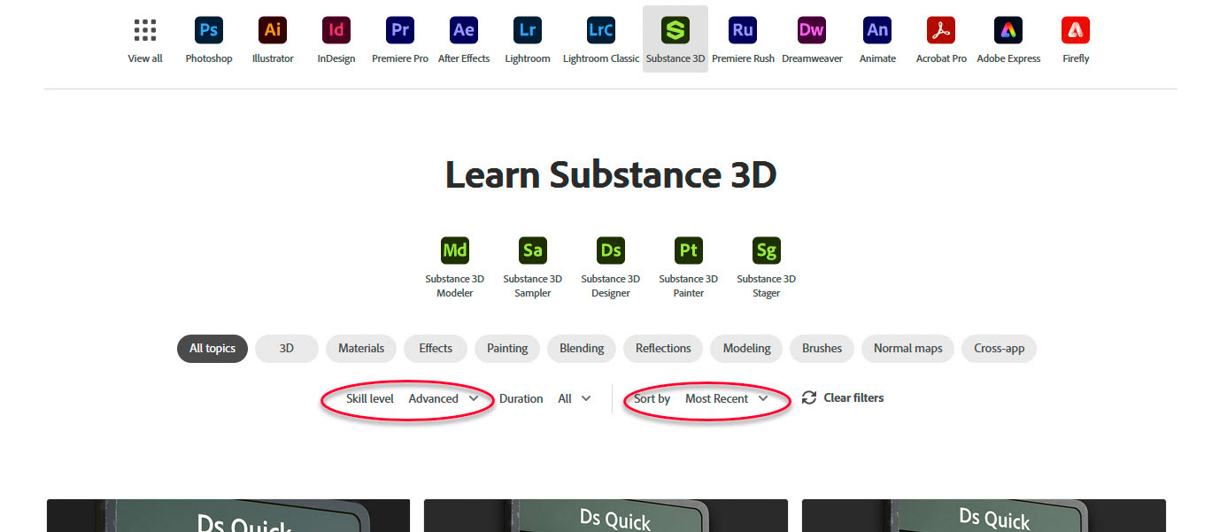Open the Substance 3D Stager icon
This screenshot has width=1212, height=532.
tap(765, 251)
